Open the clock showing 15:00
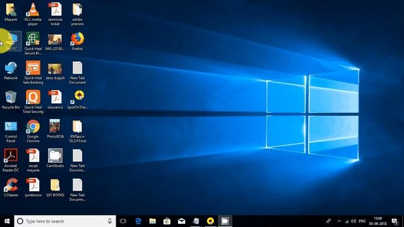 [377, 221]
